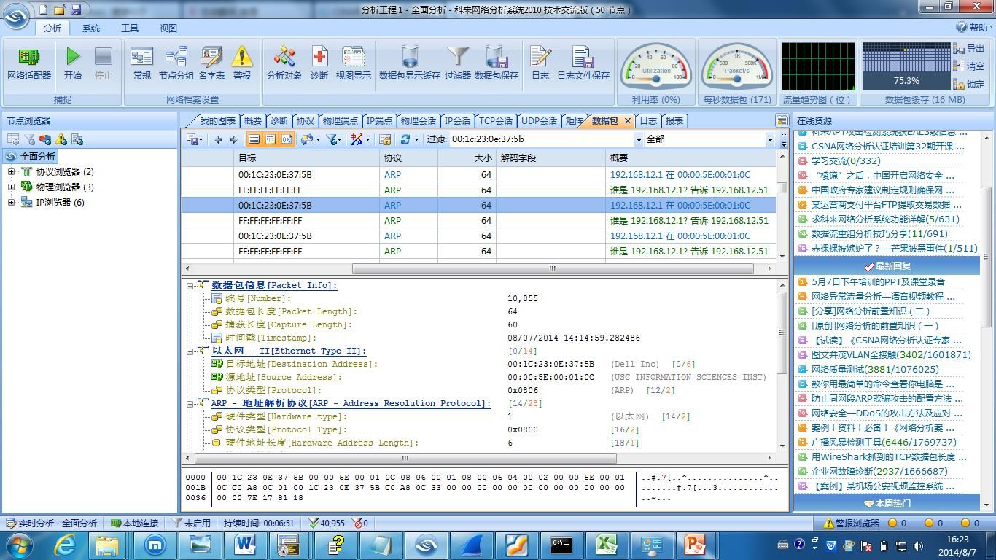Click the 警报 alarm settings icon
The image size is (996, 560).
(241, 63)
